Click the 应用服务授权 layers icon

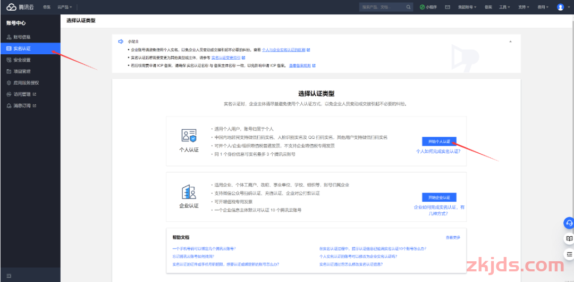click(9, 83)
